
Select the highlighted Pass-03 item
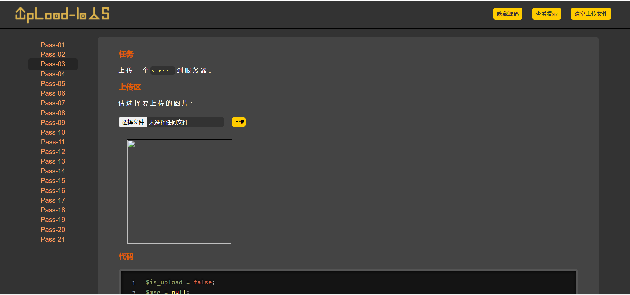tap(53, 64)
